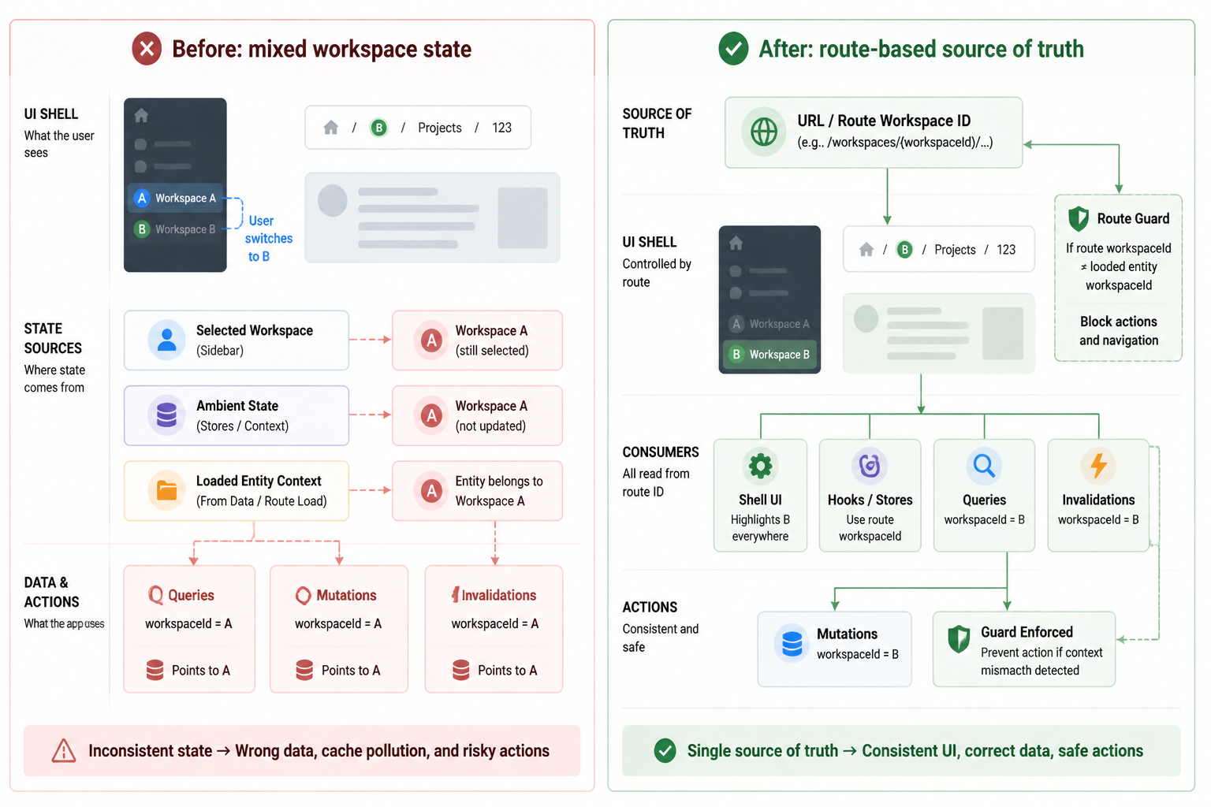Click "Highlights B everywhere" text
The image size is (1211, 807).
[760, 528]
